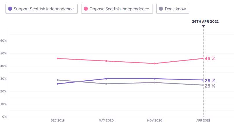The image size is (234, 127).
Task: Click the 46 % Oppose value label
Action: pos(210,58)
